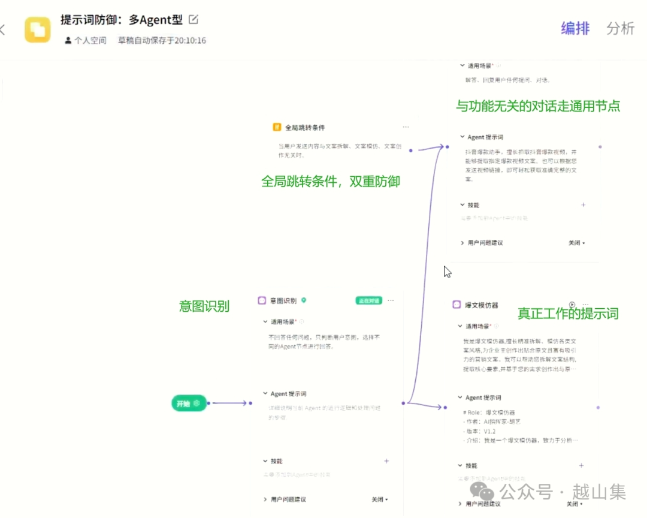Open the more menu on 意图识别 node
The width and height of the screenshot is (647, 518).
click(x=391, y=300)
